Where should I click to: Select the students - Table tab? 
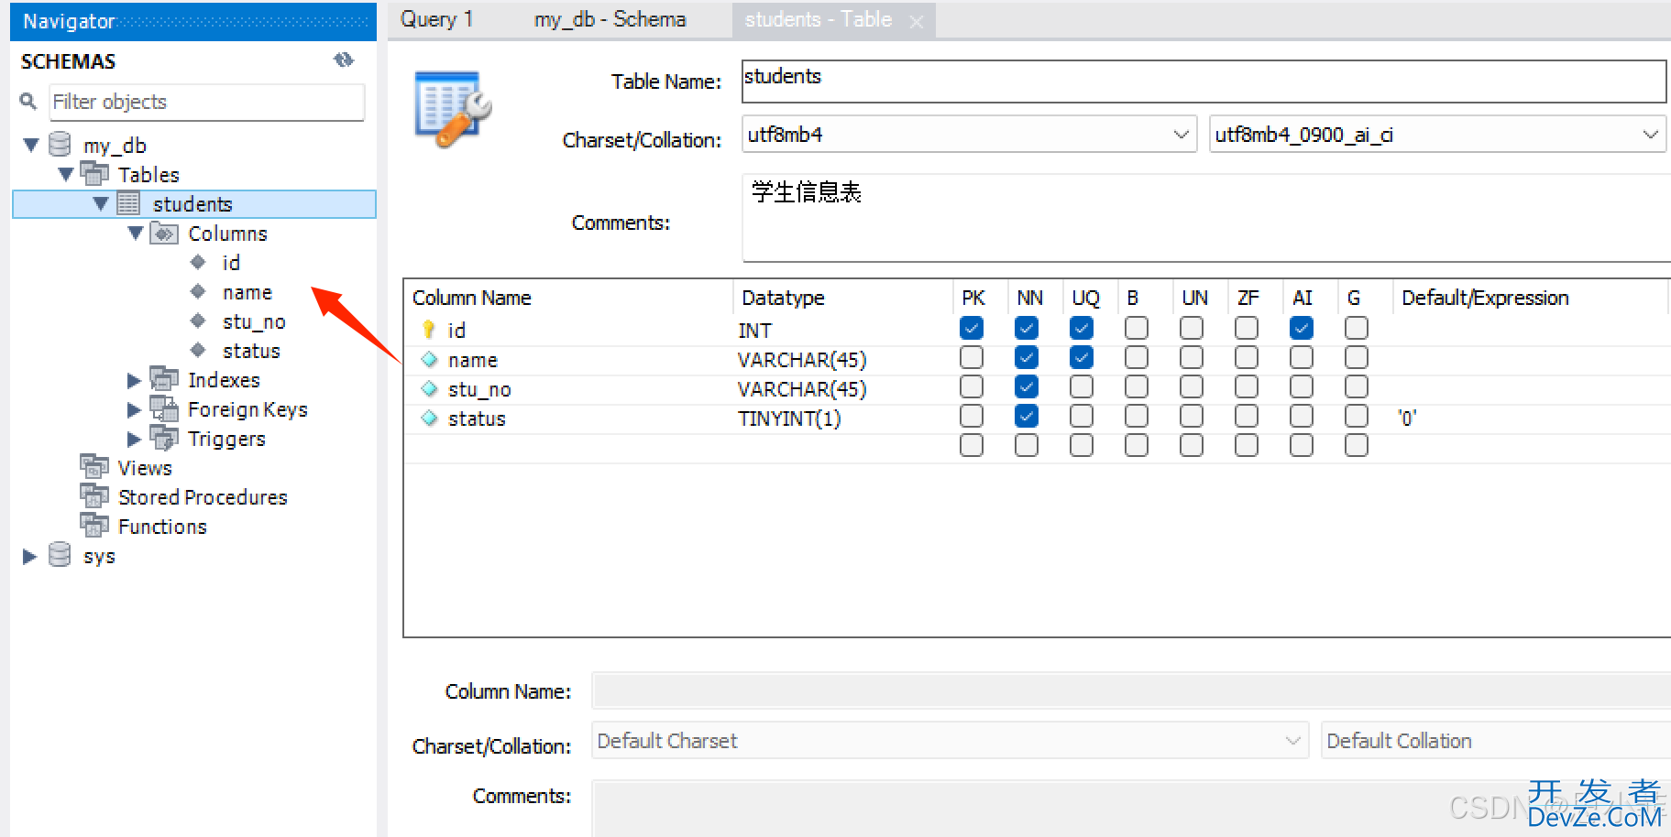pyautogui.click(x=818, y=19)
